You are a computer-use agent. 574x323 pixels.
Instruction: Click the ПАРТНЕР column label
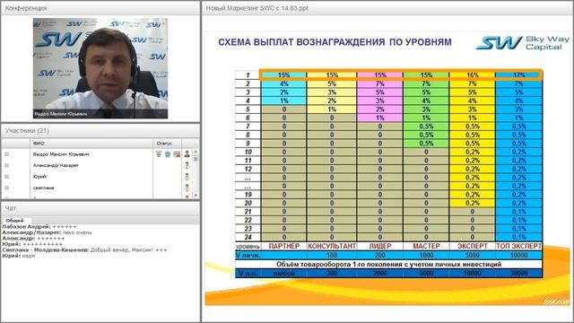pyautogui.click(x=284, y=246)
